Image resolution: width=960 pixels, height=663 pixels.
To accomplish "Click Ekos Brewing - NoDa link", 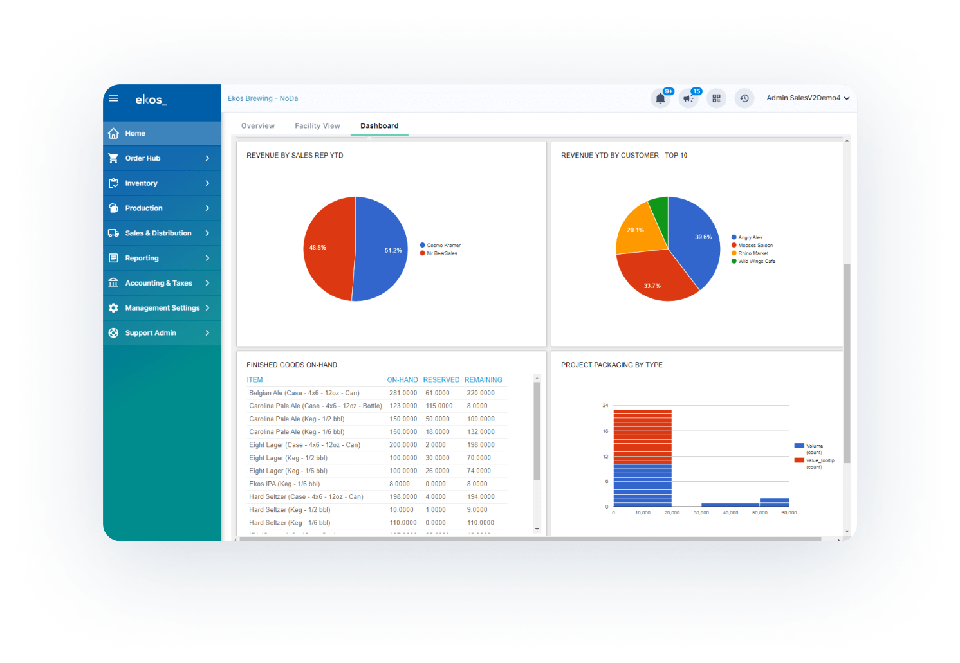I will point(263,98).
